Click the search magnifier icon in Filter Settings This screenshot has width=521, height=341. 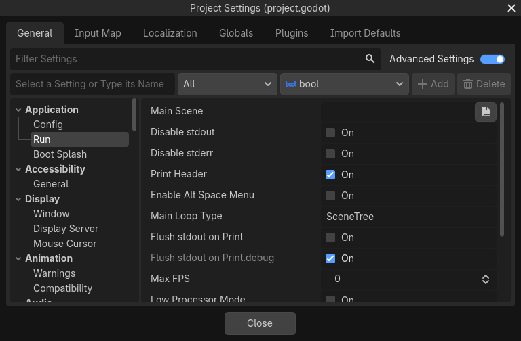(370, 59)
